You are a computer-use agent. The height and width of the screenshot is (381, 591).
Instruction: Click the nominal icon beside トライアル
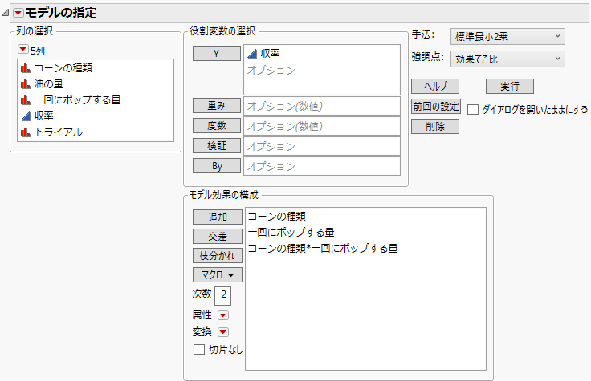[26, 132]
